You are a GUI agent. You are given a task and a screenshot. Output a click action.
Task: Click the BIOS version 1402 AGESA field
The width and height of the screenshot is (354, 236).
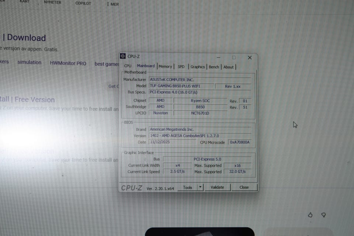pyautogui.click(x=200, y=136)
